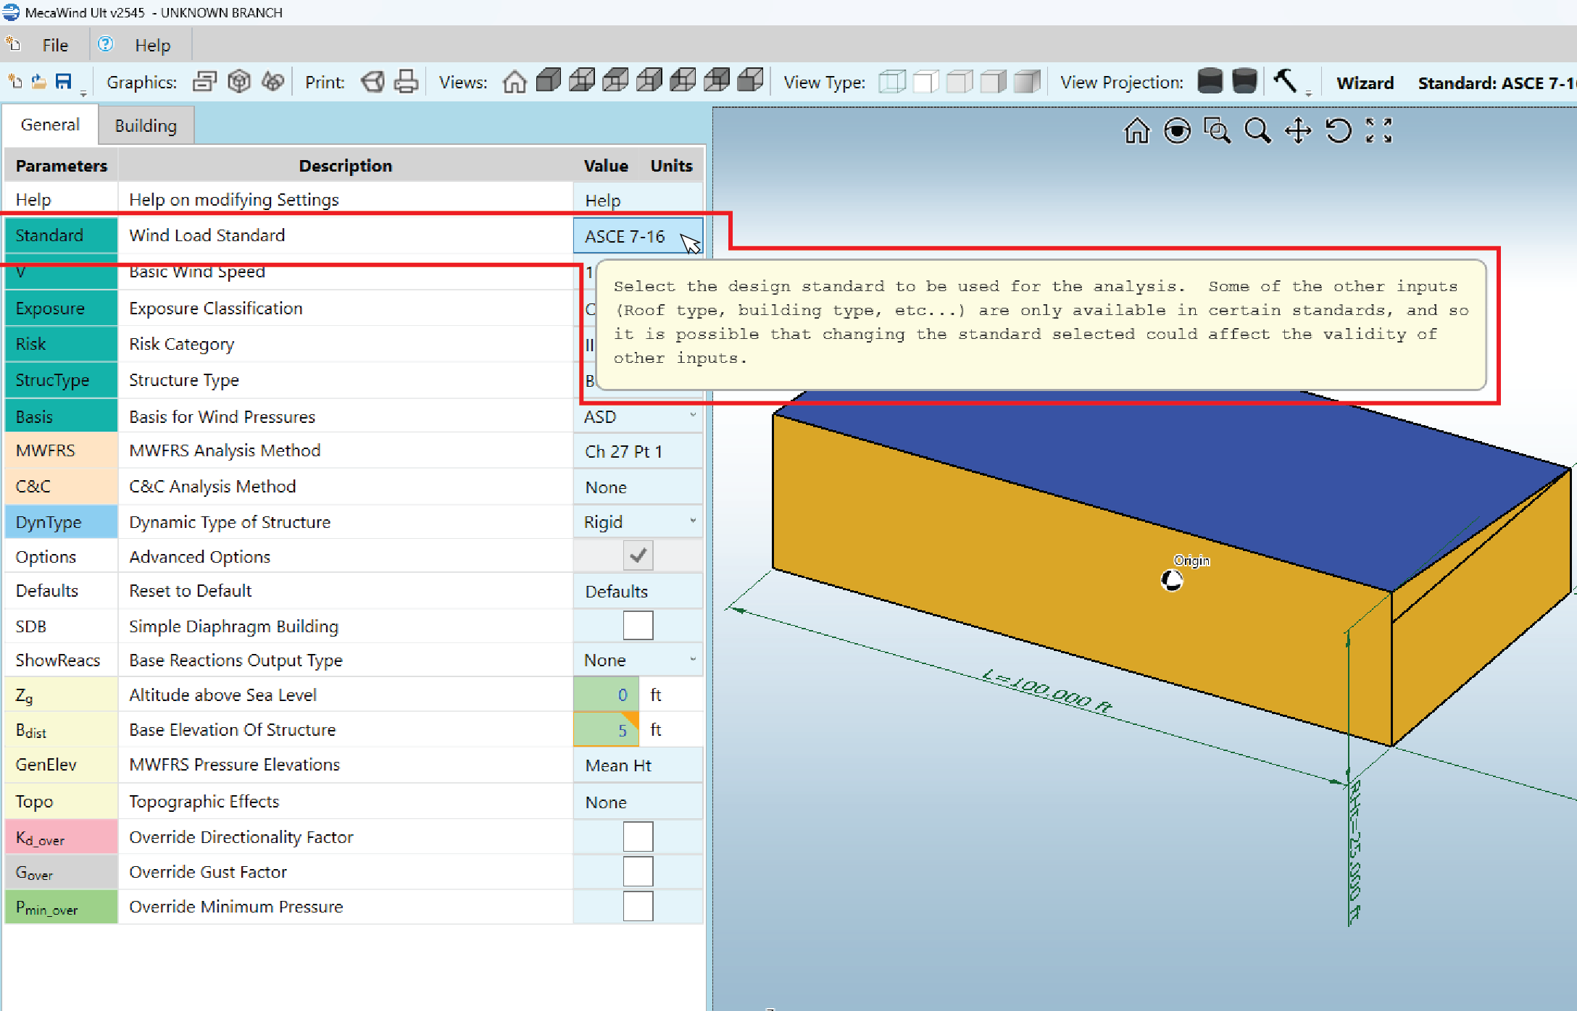Click the Wizard button

tap(1365, 83)
